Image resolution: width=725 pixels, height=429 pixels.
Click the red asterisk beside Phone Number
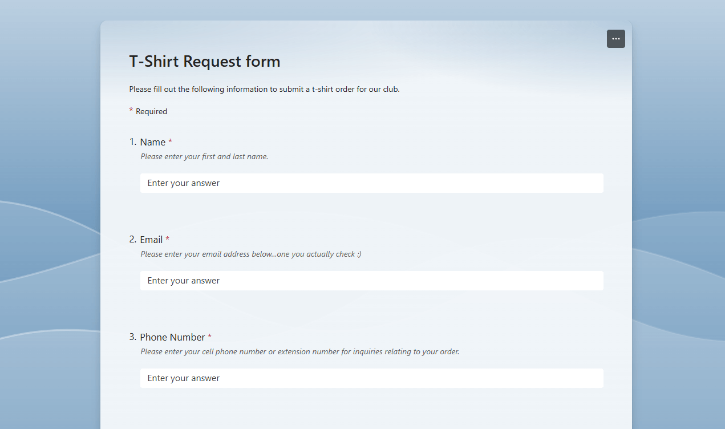(x=209, y=335)
